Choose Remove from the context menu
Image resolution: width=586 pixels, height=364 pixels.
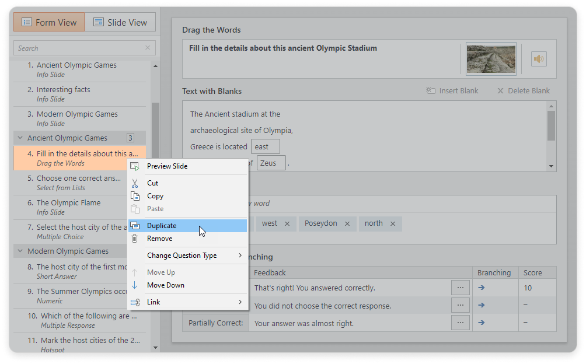coord(188,239)
